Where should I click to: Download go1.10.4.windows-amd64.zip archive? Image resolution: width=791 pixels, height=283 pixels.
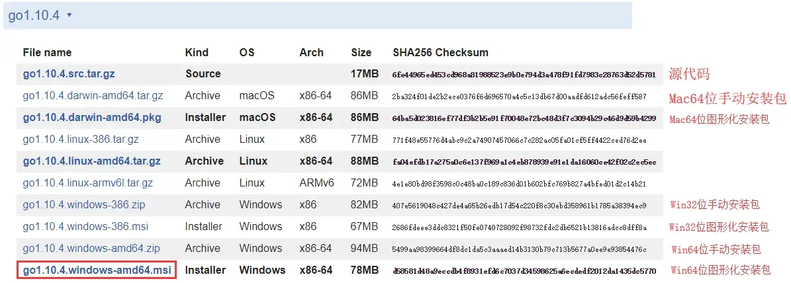(91, 248)
